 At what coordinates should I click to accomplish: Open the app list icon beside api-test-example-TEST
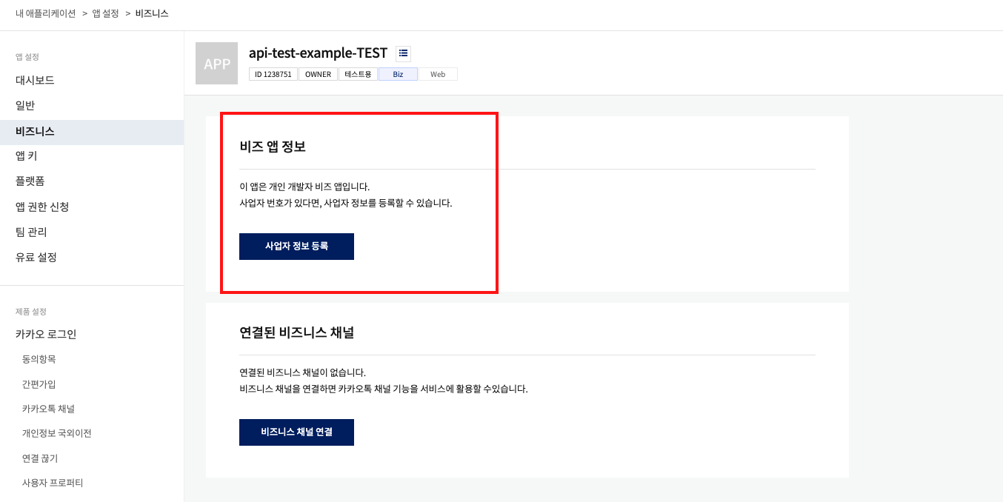coord(403,53)
